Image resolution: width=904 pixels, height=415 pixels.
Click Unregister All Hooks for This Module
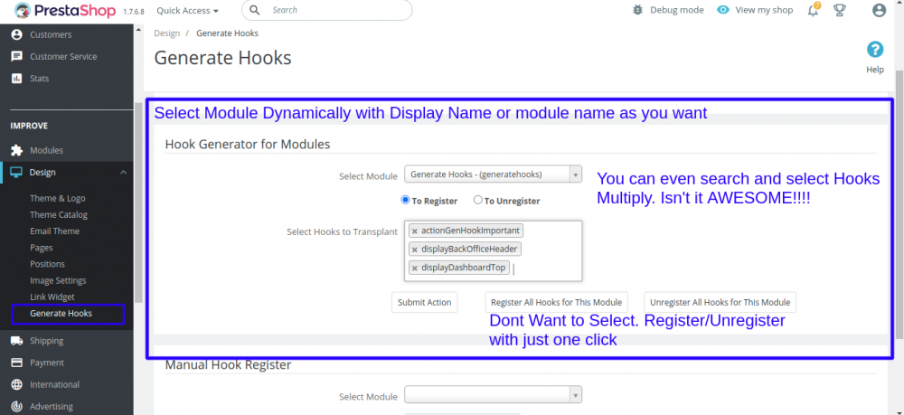coord(720,302)
